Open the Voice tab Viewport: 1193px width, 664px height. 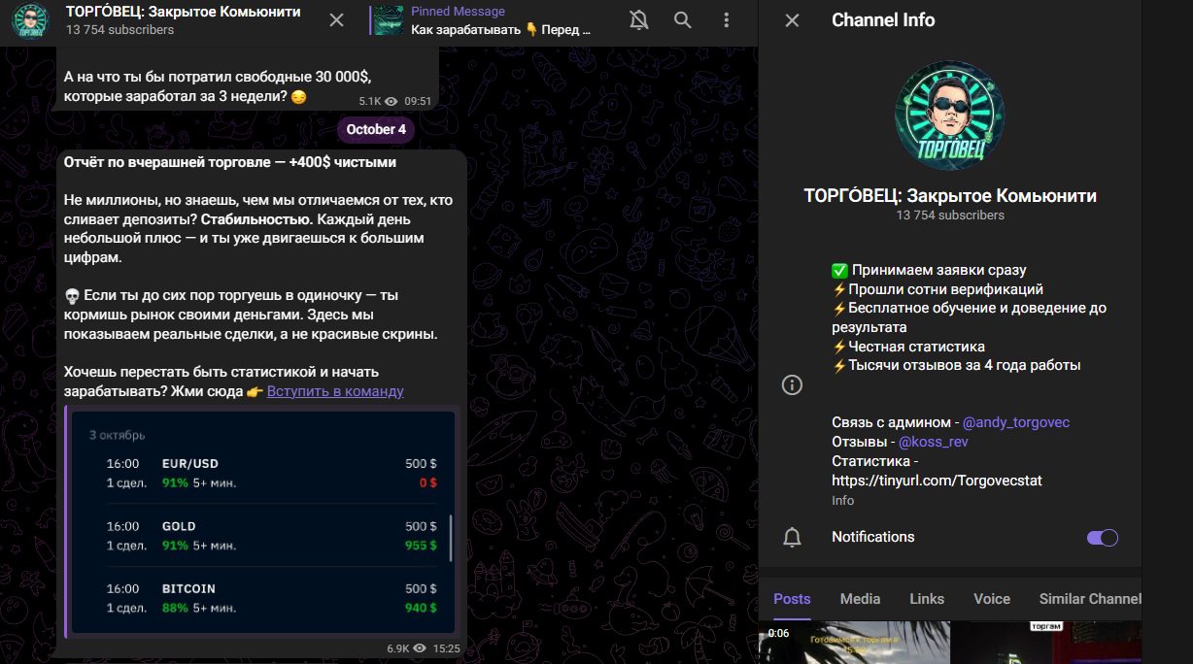pyautogui.click(x=991, y=599)
